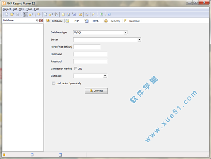Click the window icon in status bar
Image resolution: width=211 pixels, height=159 pixels.
click(32, 155)
